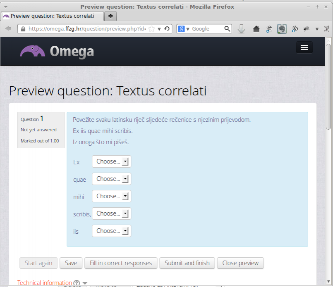Click the text 'Ex iis quae mihi scribis.'
Viewport: 333px width, 287px height.
click(103, 131)
